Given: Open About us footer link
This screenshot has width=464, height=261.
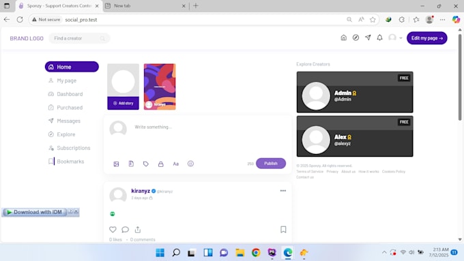Looking at the screenshot, I should point(348,172).
